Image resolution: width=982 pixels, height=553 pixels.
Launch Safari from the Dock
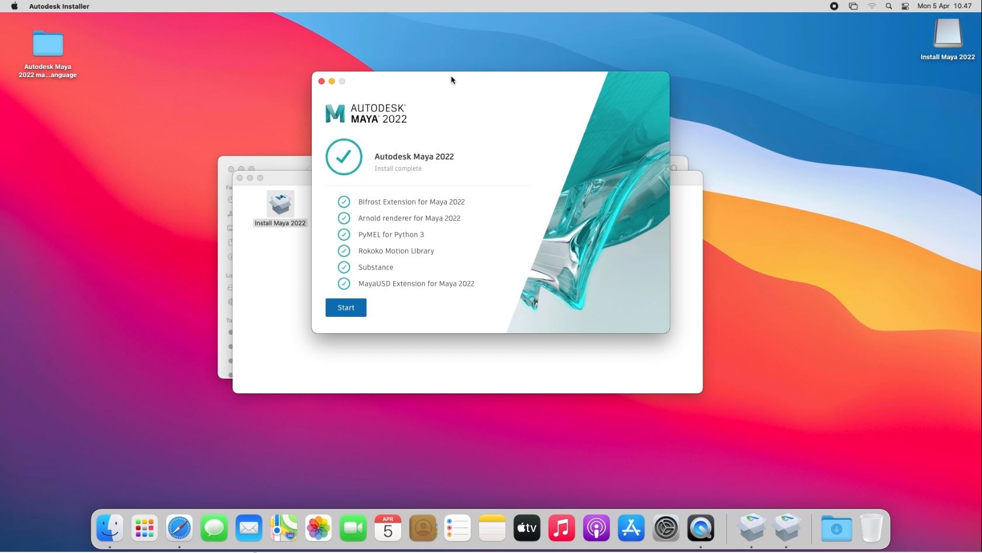[x=179, y=528]
